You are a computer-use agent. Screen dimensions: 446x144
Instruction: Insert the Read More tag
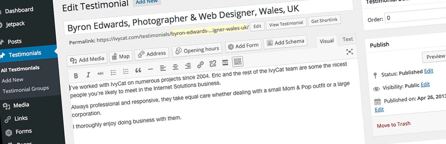[225, 62]
